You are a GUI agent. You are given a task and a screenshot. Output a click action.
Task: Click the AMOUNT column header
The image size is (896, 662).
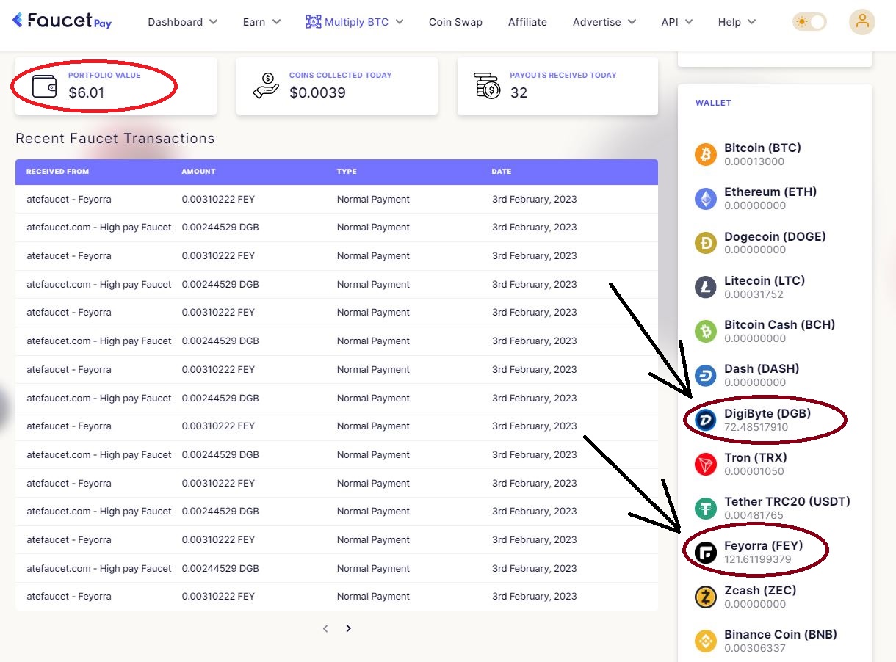point(199,172)
